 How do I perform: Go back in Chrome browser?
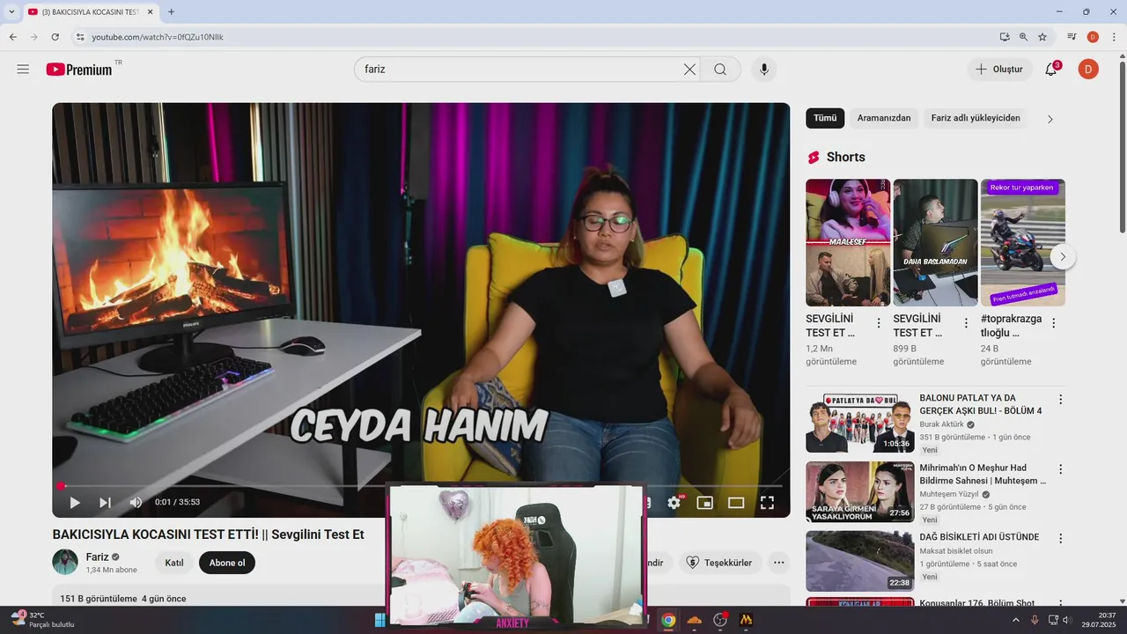coord(12,37)
